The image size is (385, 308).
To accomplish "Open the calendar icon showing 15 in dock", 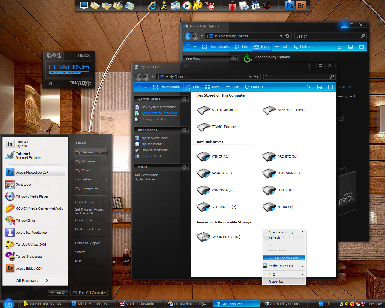I will [x=255, y=5].
